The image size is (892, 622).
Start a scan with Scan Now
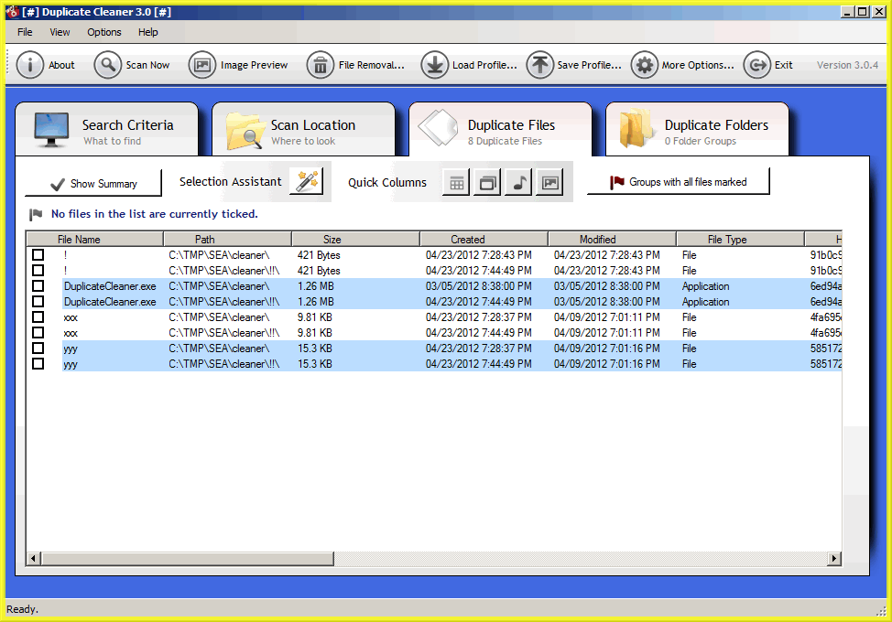pos(108,65)
